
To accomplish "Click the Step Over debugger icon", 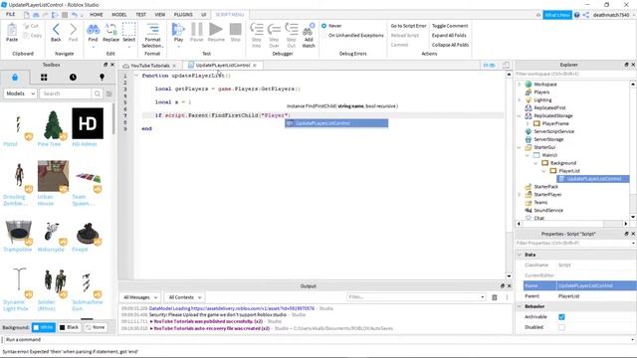I will point(274,29).
